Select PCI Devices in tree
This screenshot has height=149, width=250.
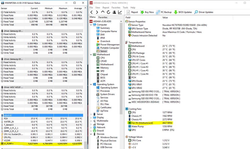(106, 144)
